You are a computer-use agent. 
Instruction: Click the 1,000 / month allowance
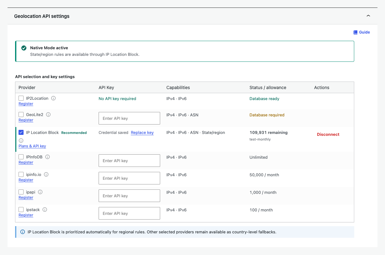(x=263, y=192)
